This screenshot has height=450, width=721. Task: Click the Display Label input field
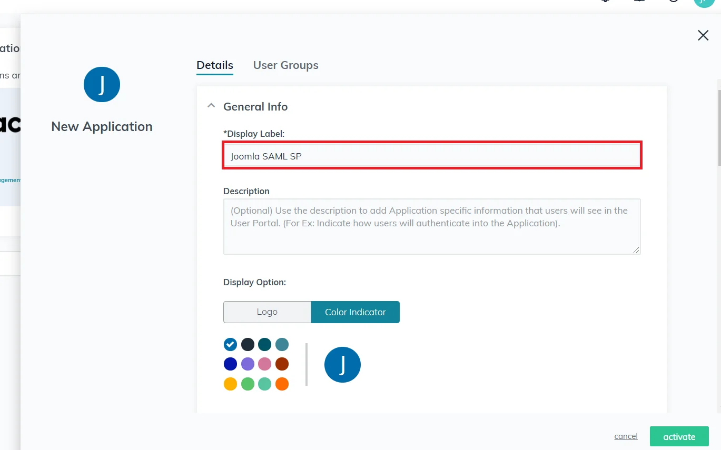point(432,156)
